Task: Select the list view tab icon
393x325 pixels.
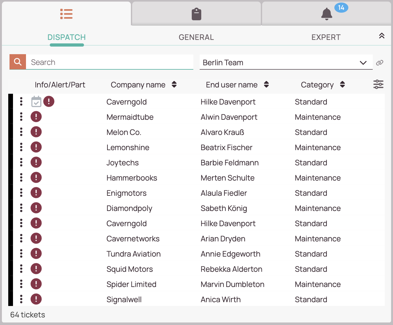Action: click(x=67, y=14)
